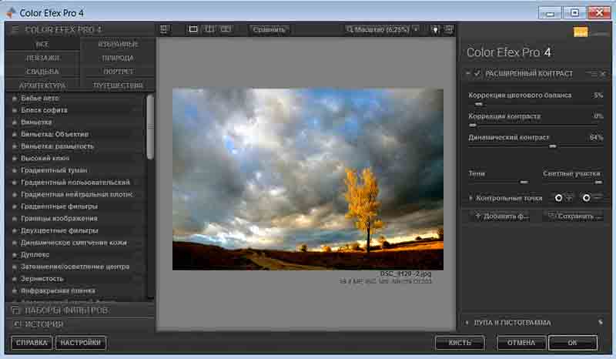Click the hamburger menu icon beside COLOR EFEX PRO 4
The image size is (616, 359).
(x=15, y=29)
